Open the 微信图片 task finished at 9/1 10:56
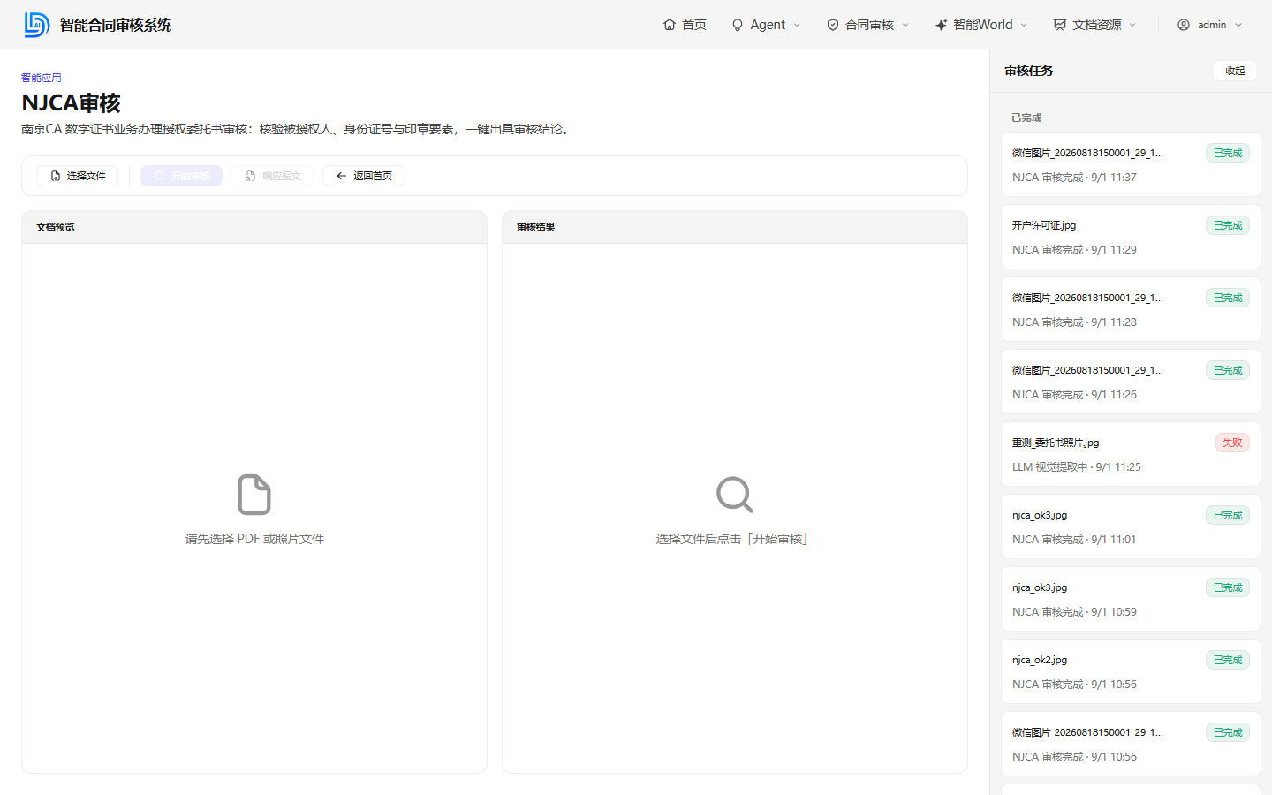This screenshot has height=795, width=1272. [1131, 744]
